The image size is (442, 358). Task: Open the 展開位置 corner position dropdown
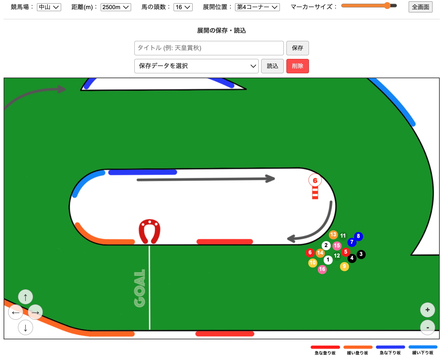coord(257,7)
